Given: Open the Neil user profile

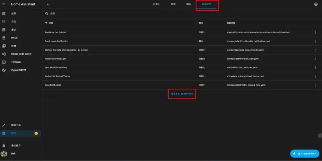Looking at the screenshot, I should coord(13,154).
